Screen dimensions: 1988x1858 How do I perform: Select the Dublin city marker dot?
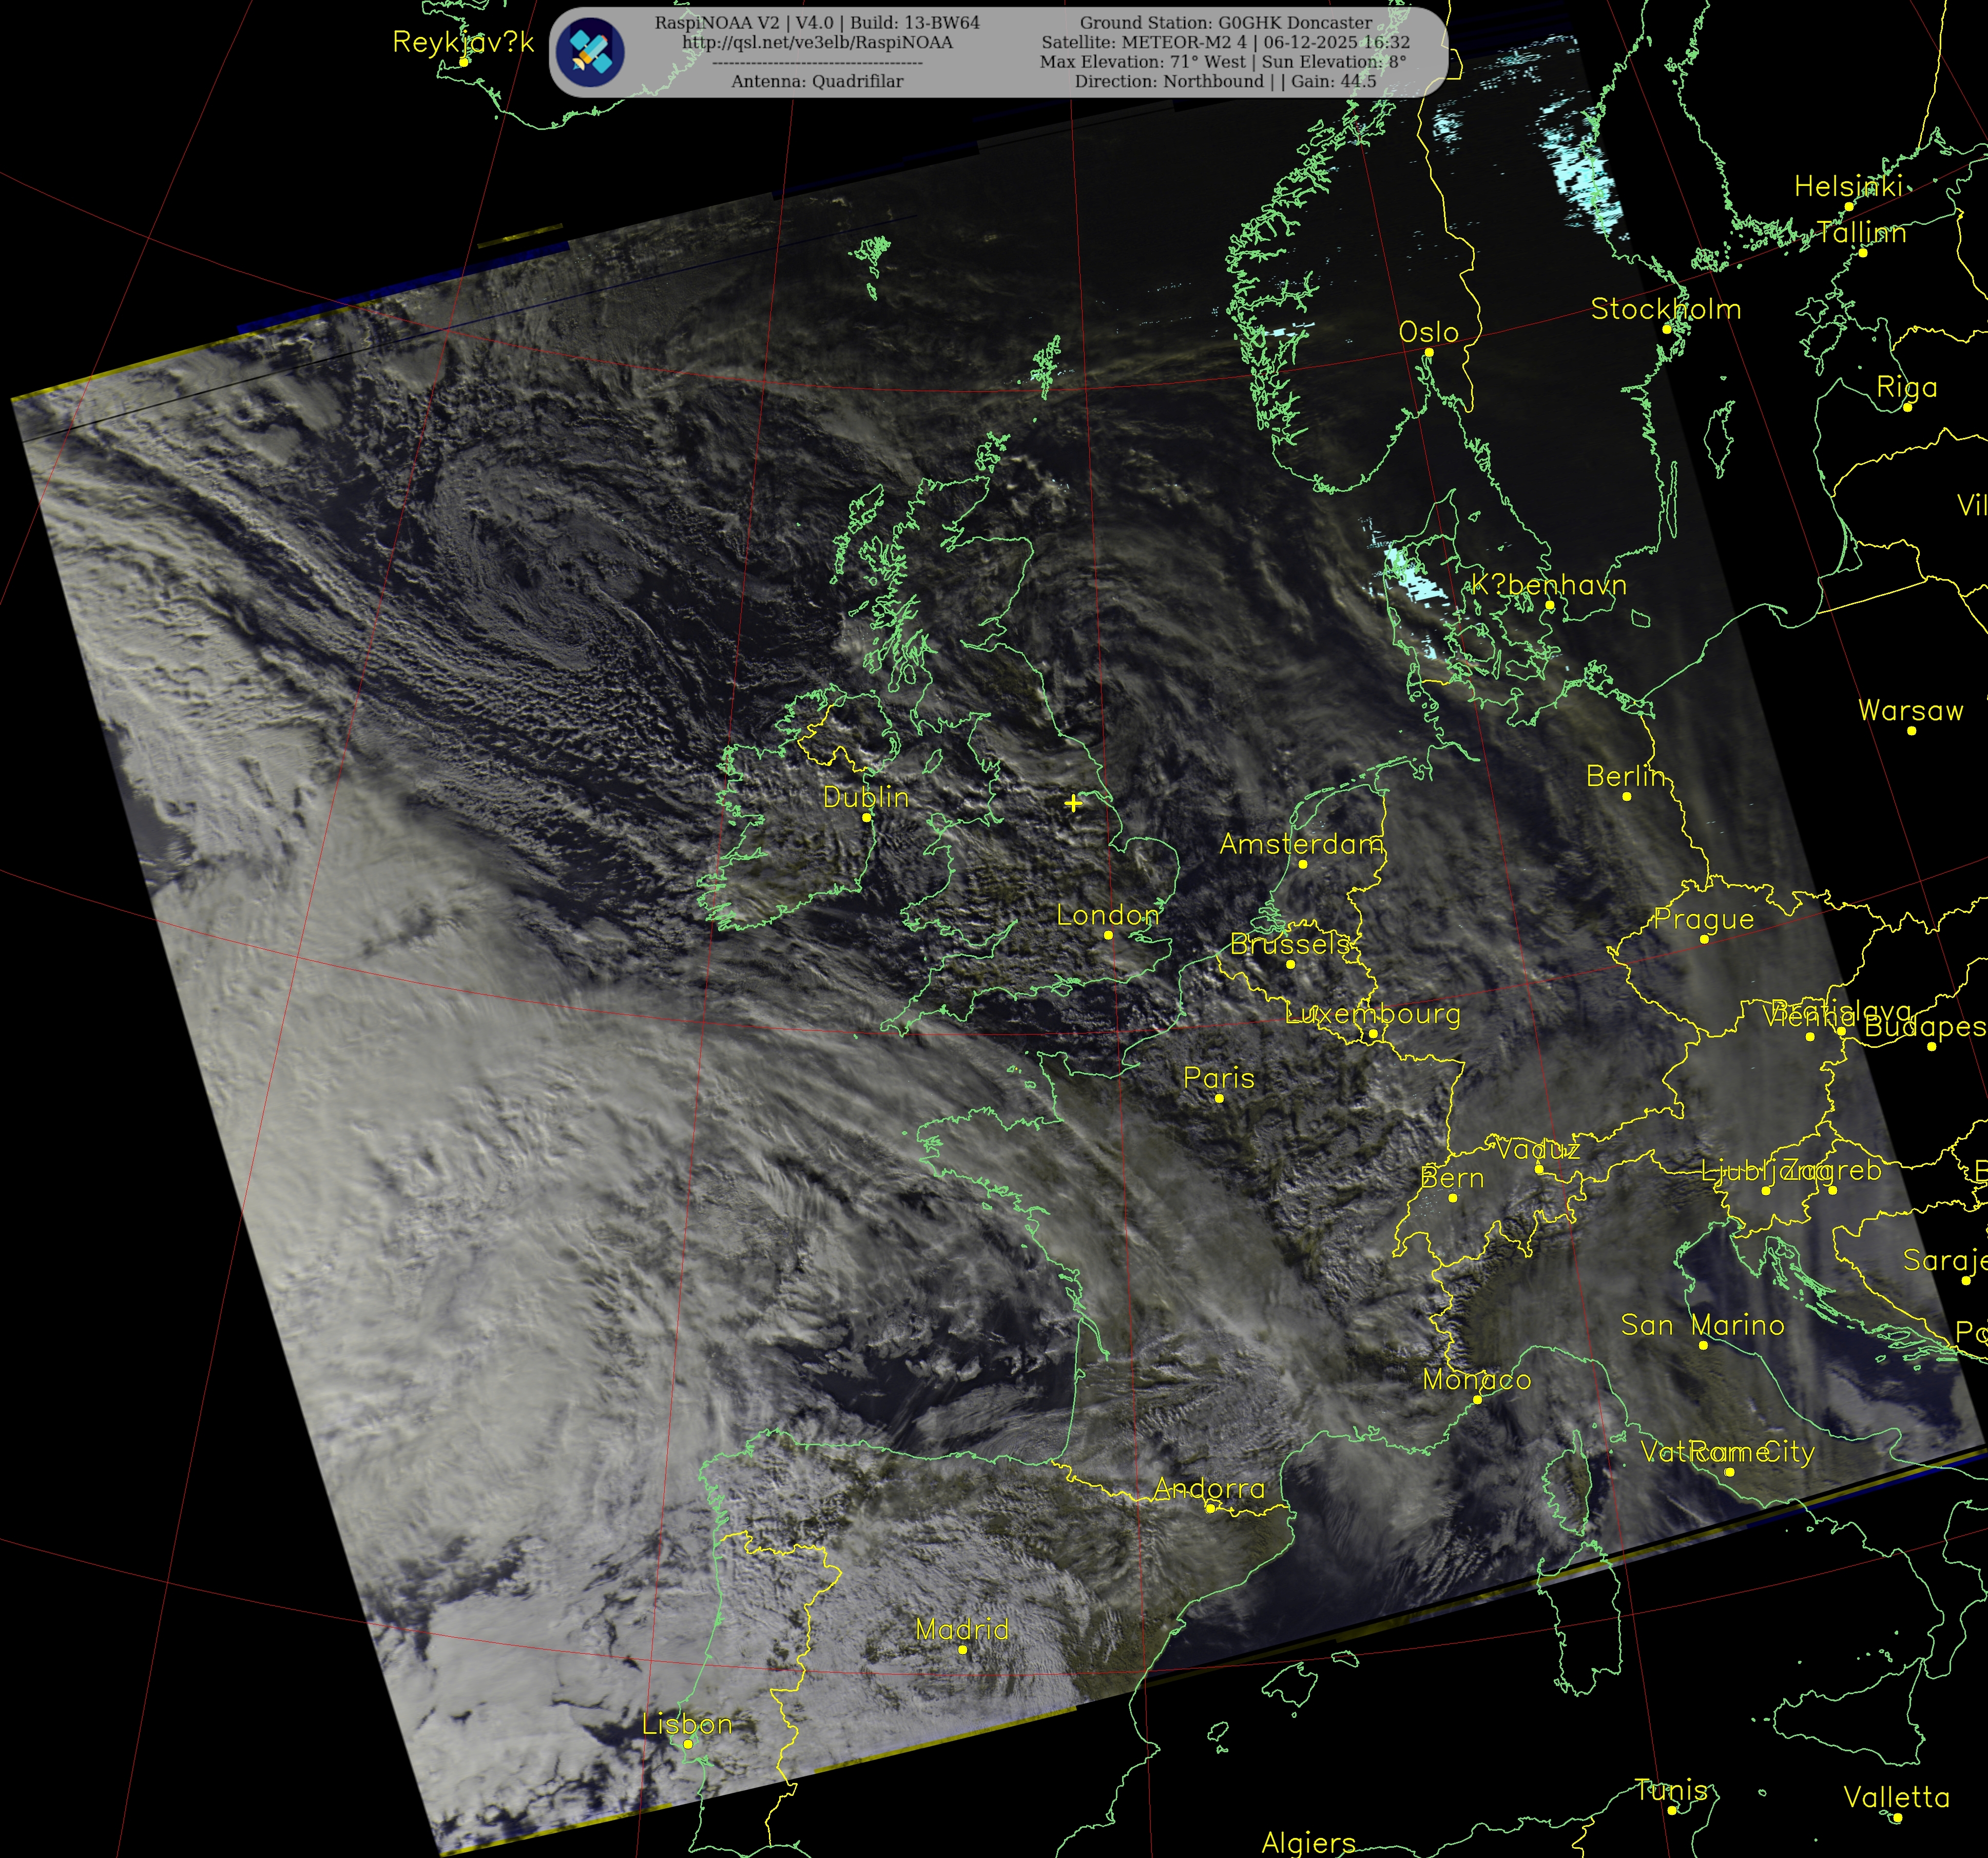click(867, 818)
